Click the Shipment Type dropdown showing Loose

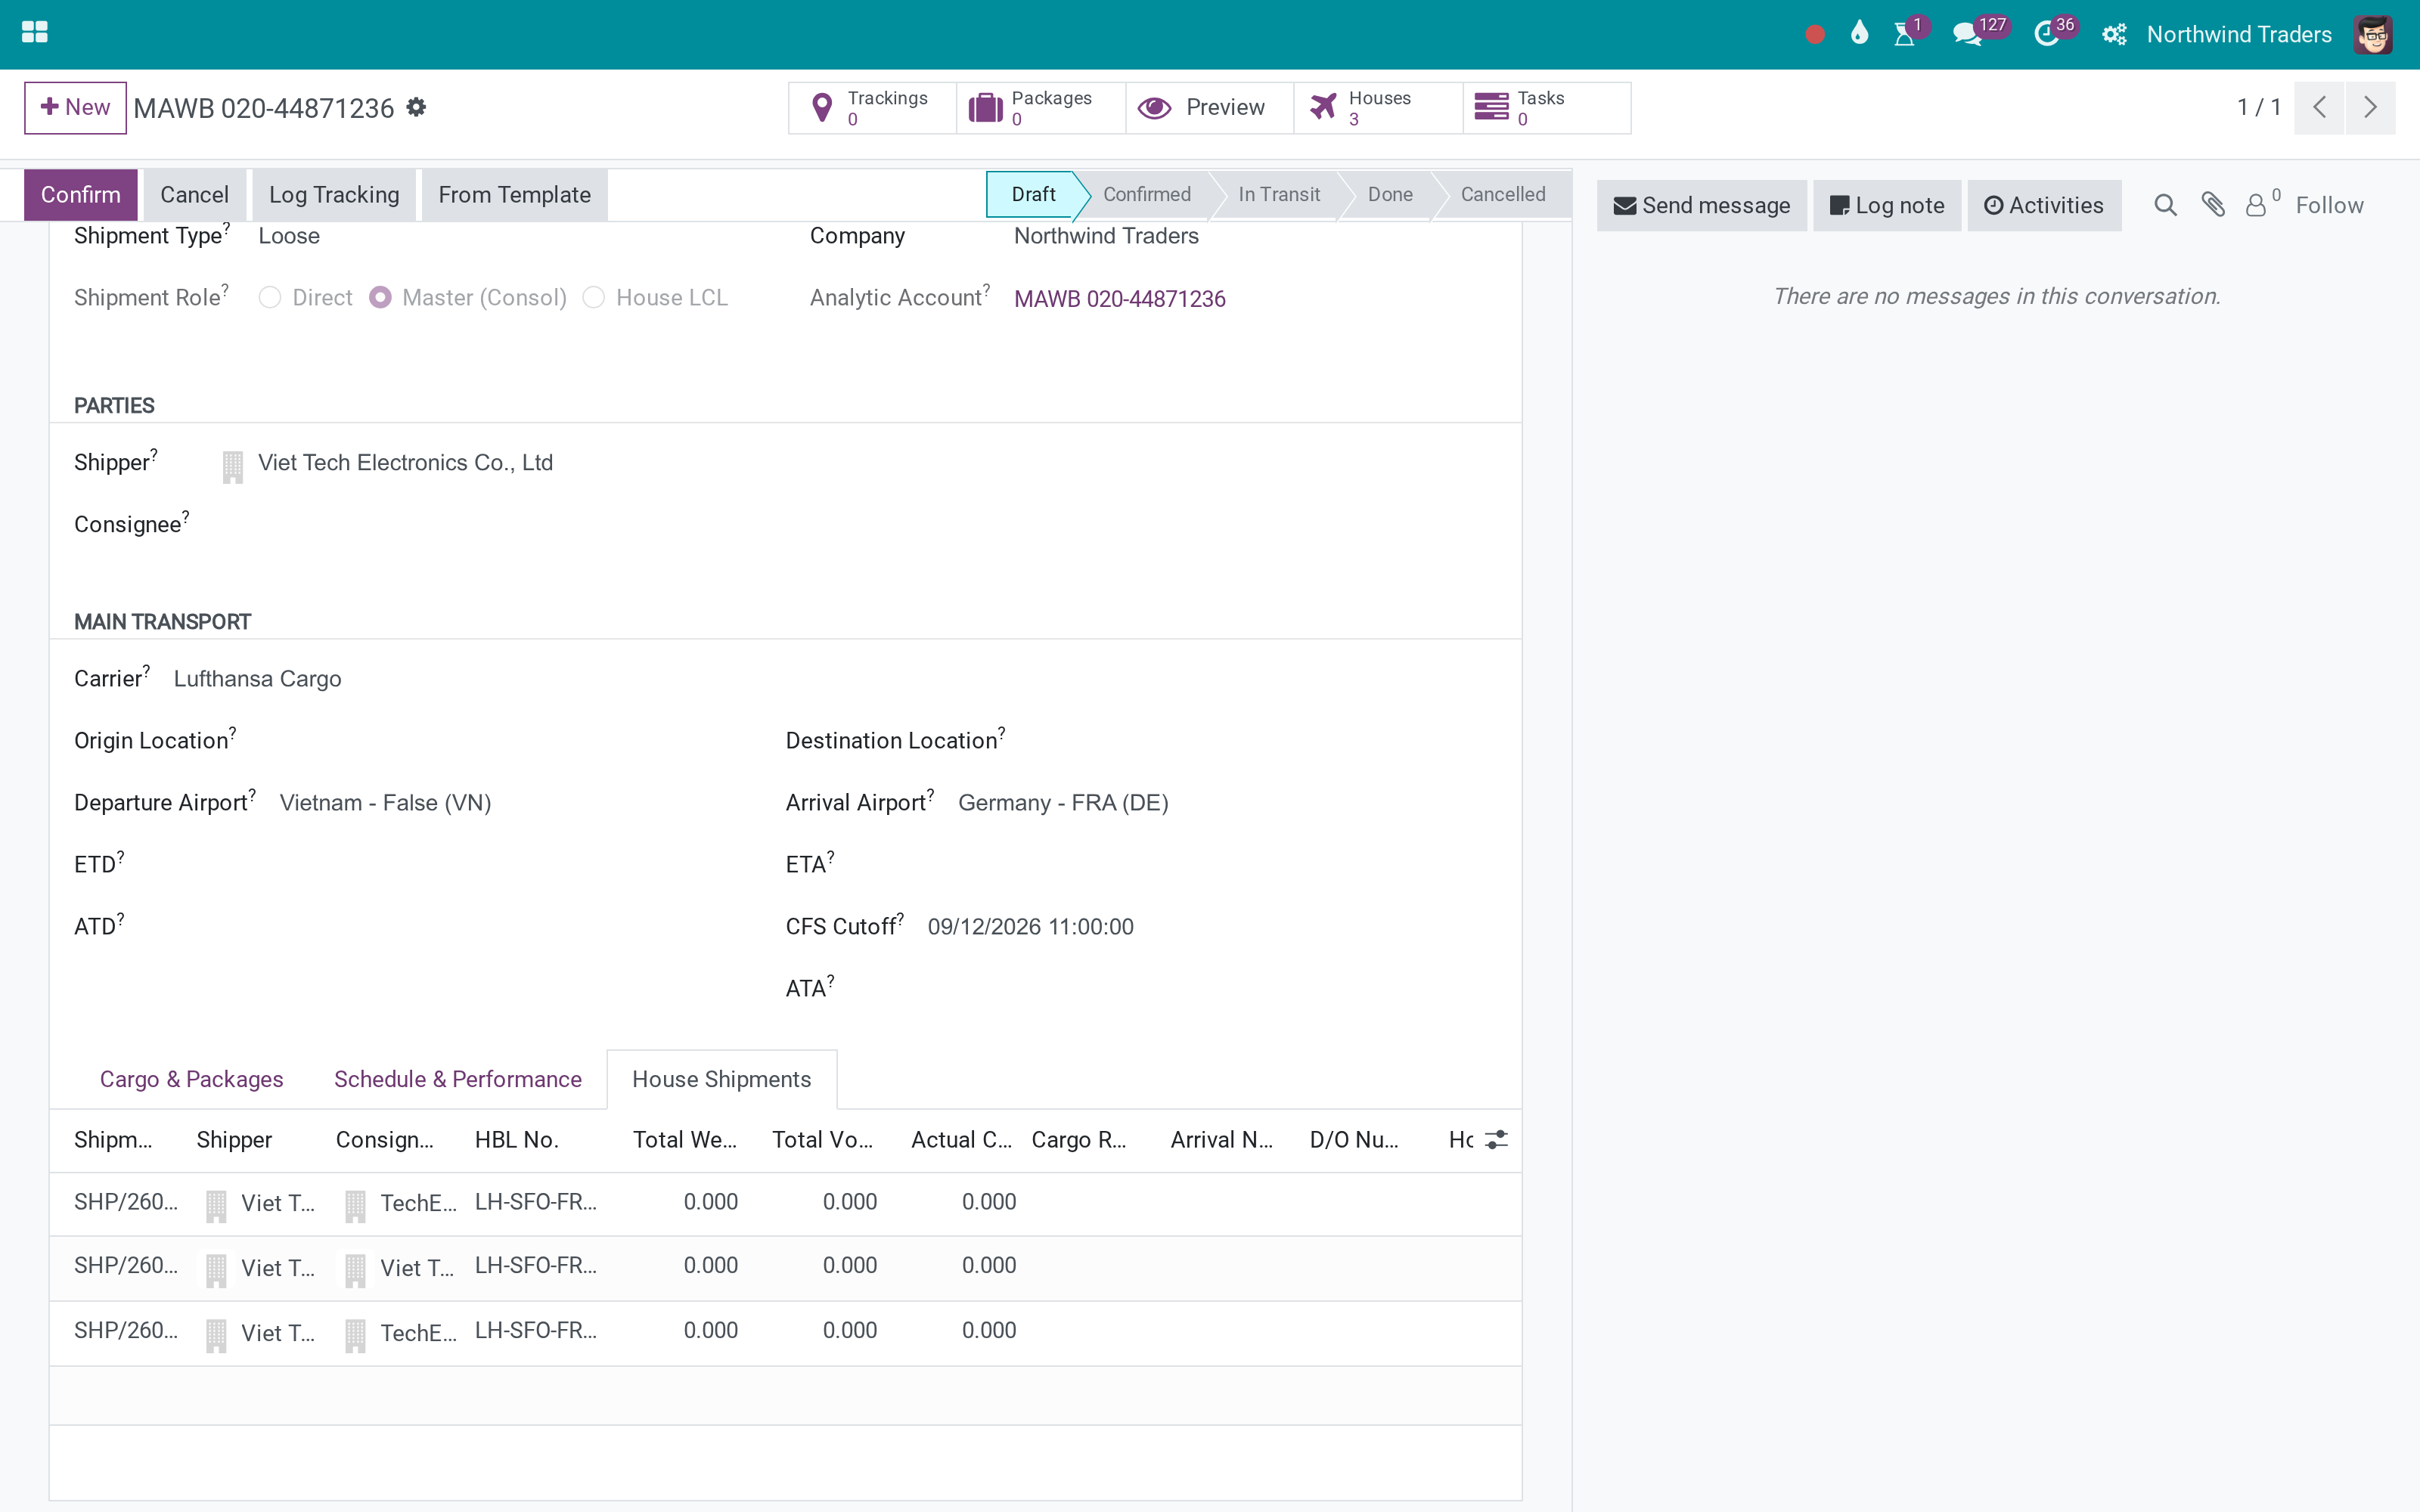[289, 236]
